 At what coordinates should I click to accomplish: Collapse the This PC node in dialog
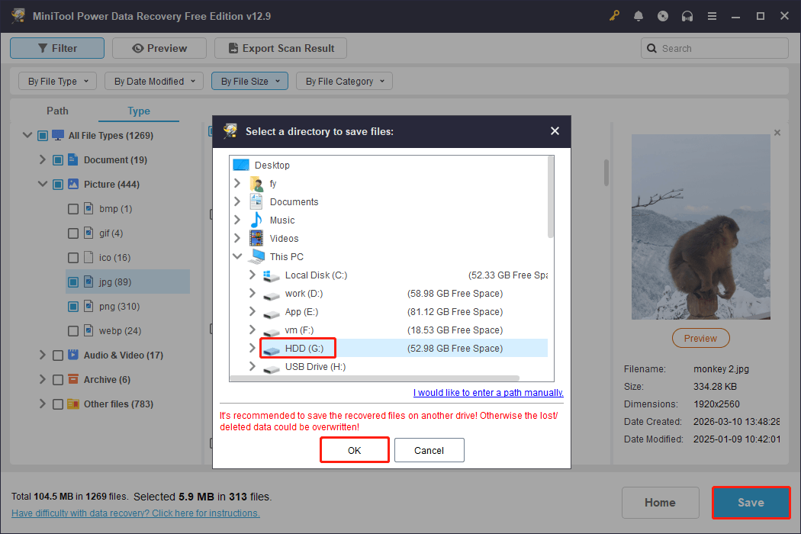tap(237, 256)
